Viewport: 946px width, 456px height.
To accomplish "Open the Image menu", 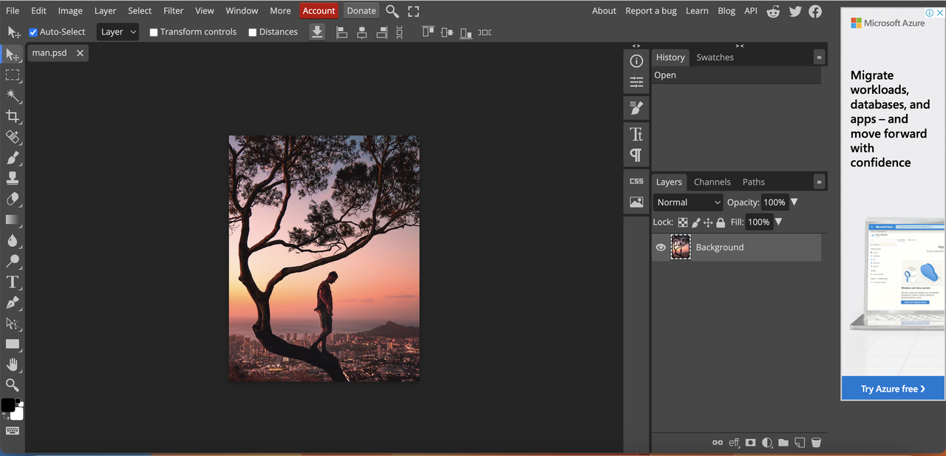I will click(x=70, y=11).
